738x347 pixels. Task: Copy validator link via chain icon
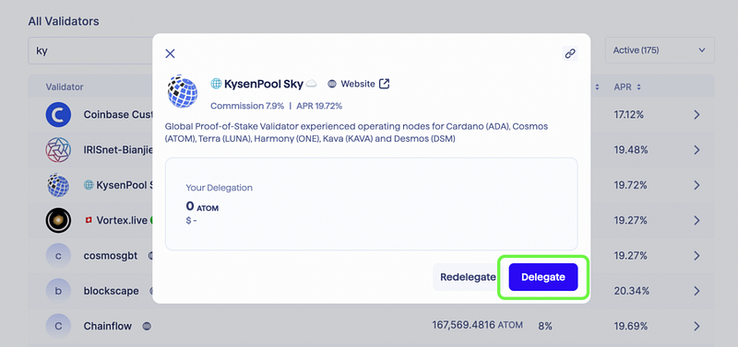pos(570,53)
